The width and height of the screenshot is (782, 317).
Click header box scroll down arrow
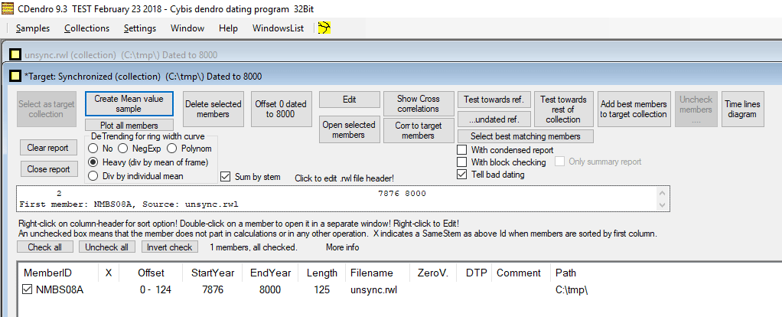pyautogui.click(x=663, y=204)
